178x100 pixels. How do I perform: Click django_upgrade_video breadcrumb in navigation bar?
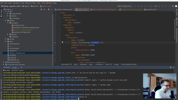[11, 6]
